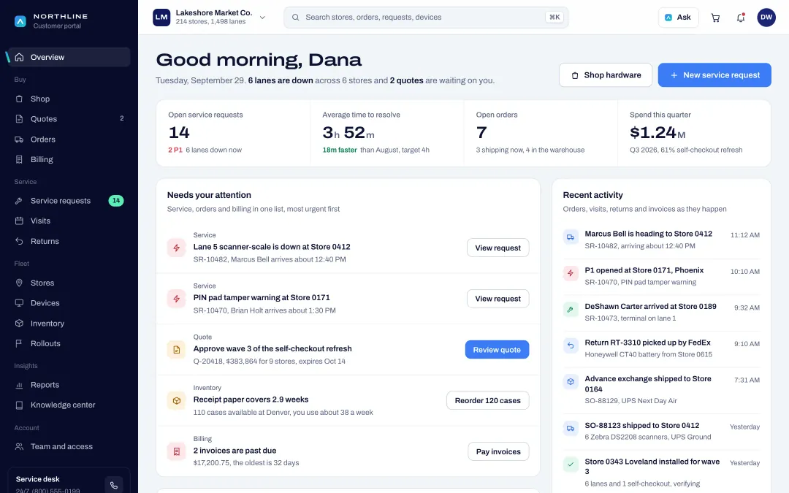Click the magnifier icon in search bar
789x493 pixels.
pos(296,18)
